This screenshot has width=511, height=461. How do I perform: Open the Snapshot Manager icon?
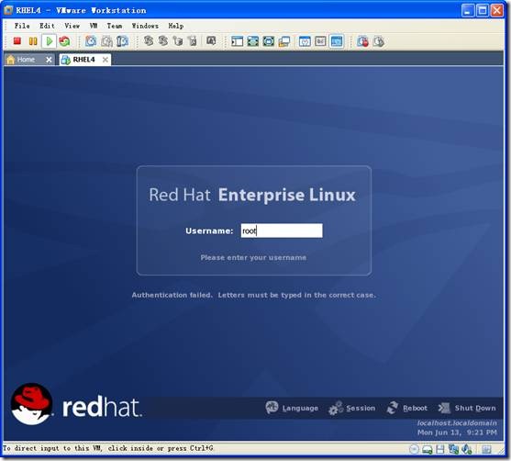pyautogui.click(x=122, y=41)
